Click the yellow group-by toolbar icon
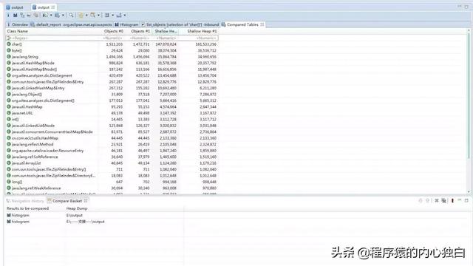Image resolution: width=473 pixels, height=266 pixels. point(81,15)
